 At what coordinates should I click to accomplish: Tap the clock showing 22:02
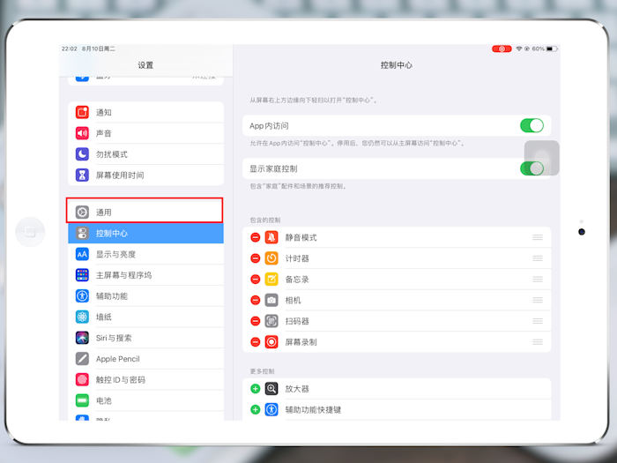click(x=70, y=49)
